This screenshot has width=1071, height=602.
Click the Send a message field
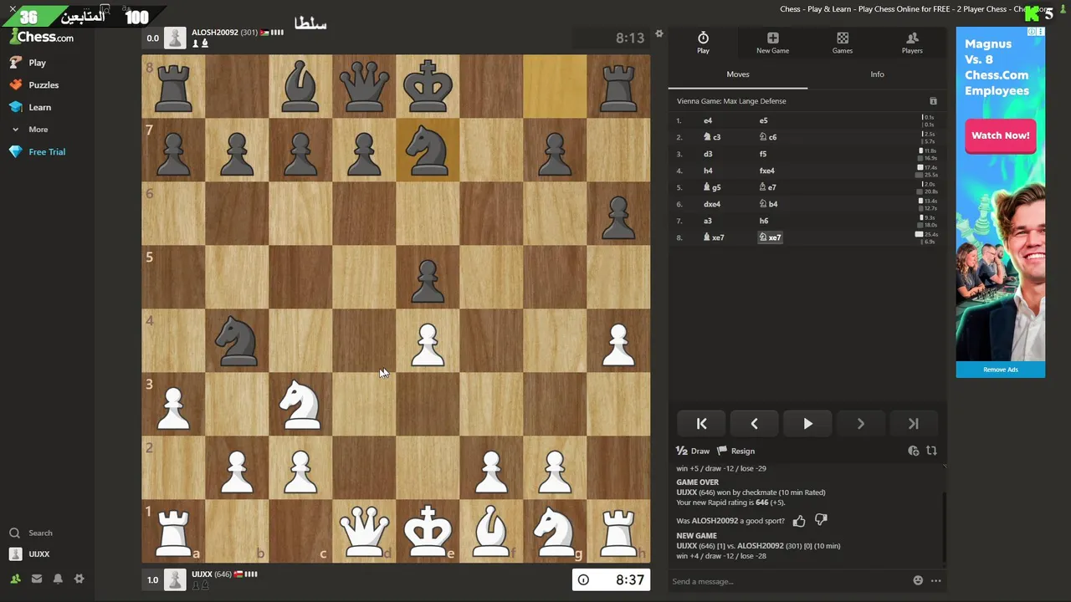[x=787, y=581]
